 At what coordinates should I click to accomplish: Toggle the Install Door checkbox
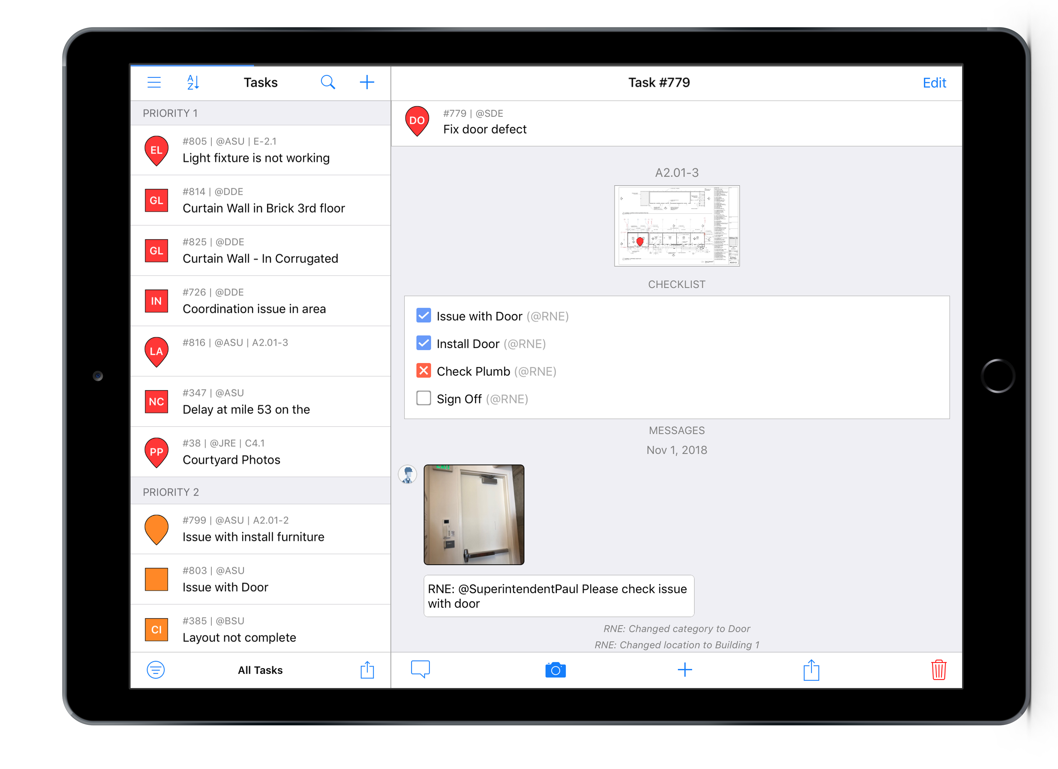pyautogui.click(x=424, y=343)
